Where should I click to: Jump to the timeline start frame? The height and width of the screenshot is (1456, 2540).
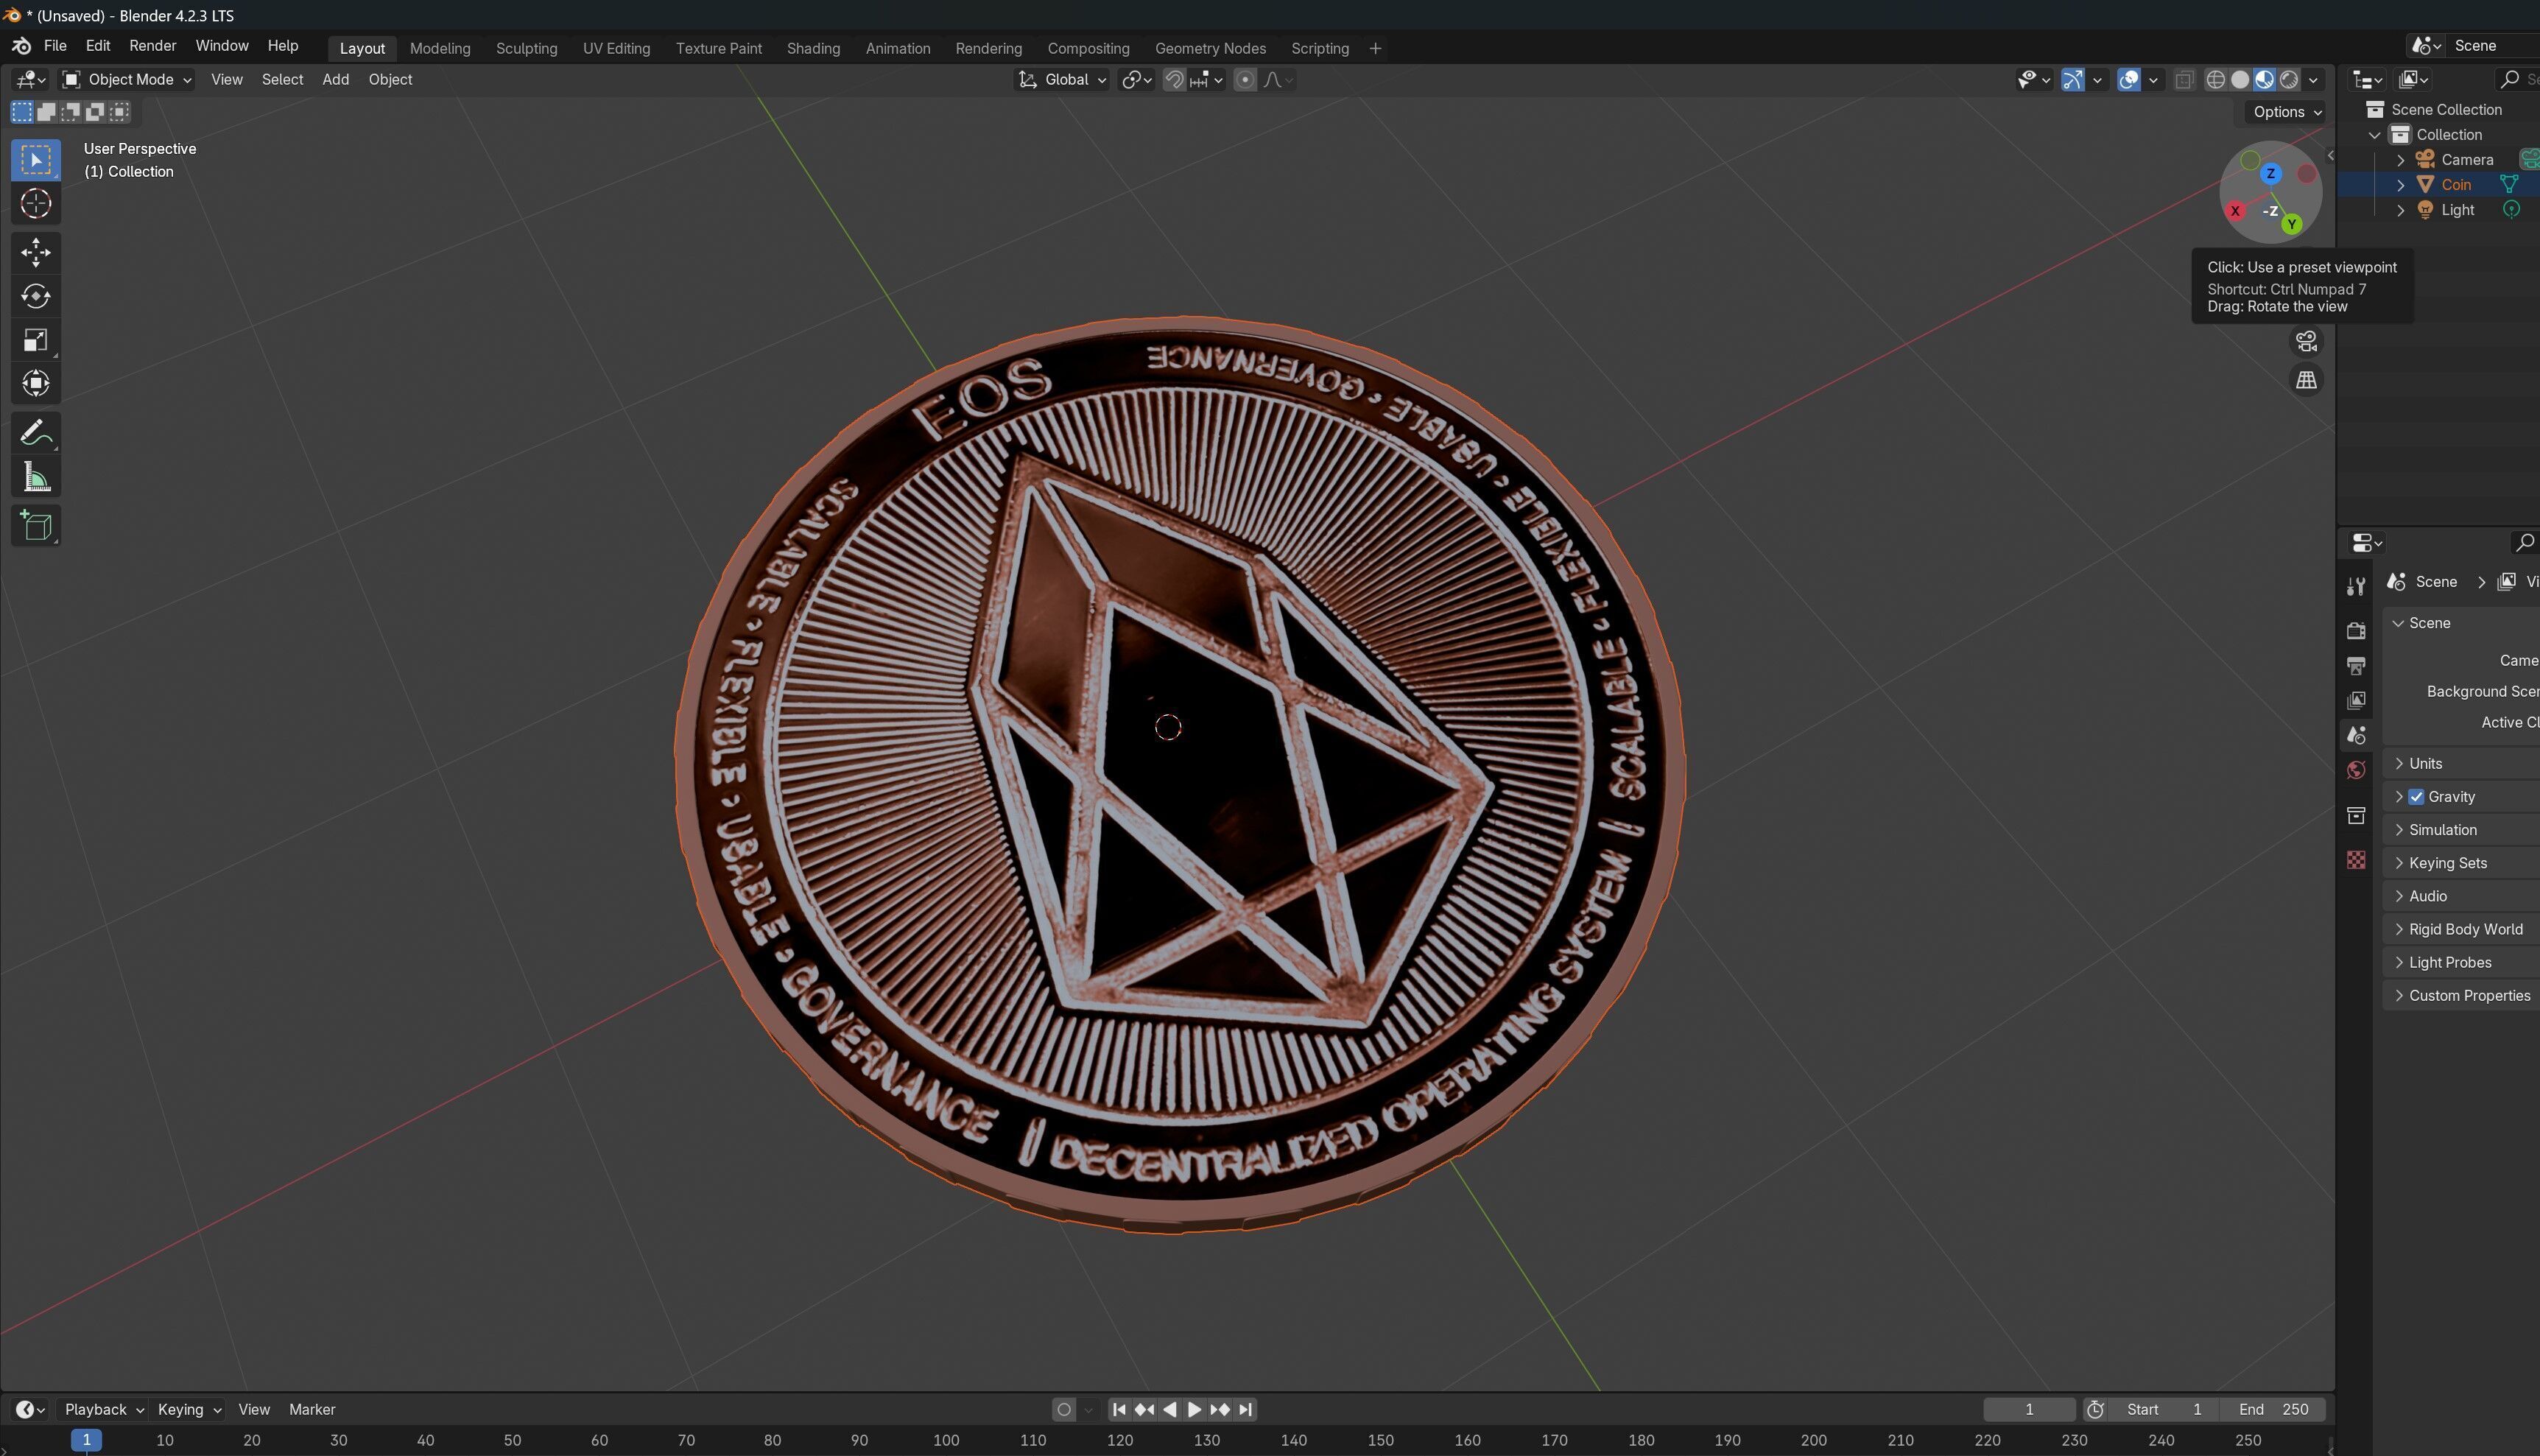(x=1119, y=1409)
